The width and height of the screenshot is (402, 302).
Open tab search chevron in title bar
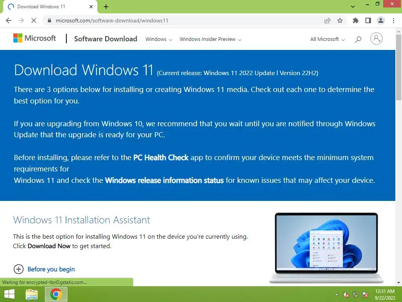pyautogui.click(x=353, y=6)
